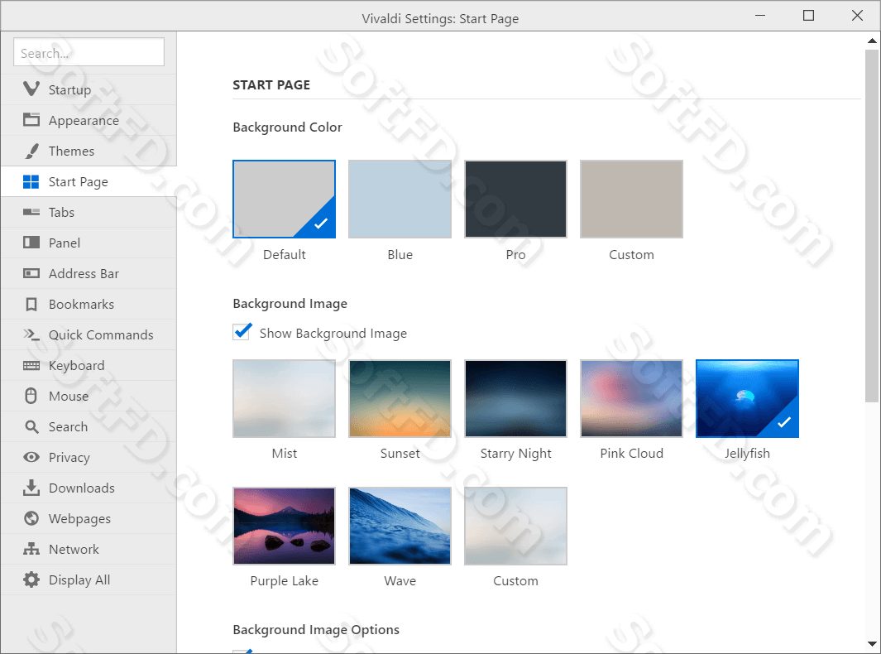Viewport: 881px width, 654px height.
Task: Maximize the Vivaldi Settings window
Action: pyautogui.click(x=808, y=16)
